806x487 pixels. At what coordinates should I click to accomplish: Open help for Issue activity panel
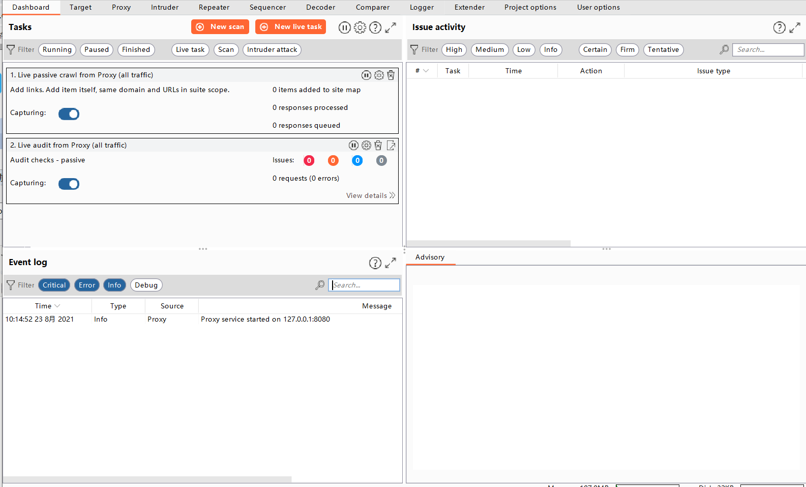(779, 27)
